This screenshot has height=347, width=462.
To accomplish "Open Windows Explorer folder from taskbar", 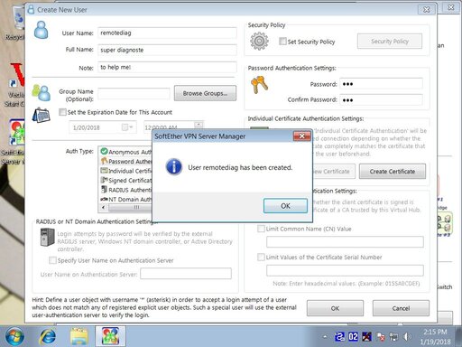I will pyautogui.click(x=79, y=336).
